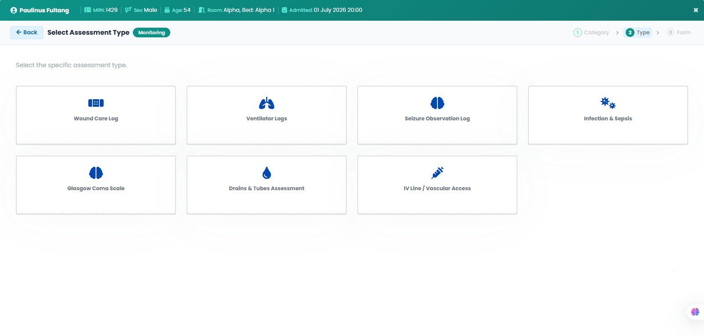Click the Drains & Tubes Assessment label

coord(267,188)
